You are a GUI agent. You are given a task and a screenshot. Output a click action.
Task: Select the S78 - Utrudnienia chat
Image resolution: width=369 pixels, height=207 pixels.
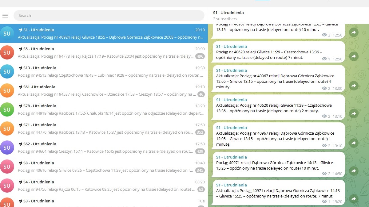click(x=105, y=109)
